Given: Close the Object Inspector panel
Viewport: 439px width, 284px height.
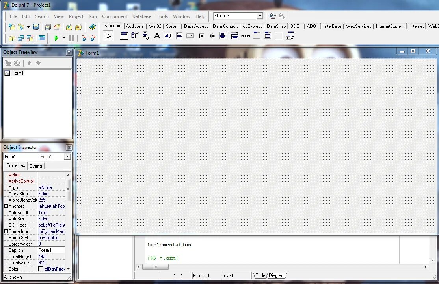Looking at the screenshot, I should tap(69, 147).
